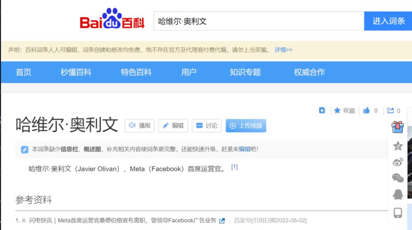Open 特色百科 navigation item
412x230 pixels.
136,72
